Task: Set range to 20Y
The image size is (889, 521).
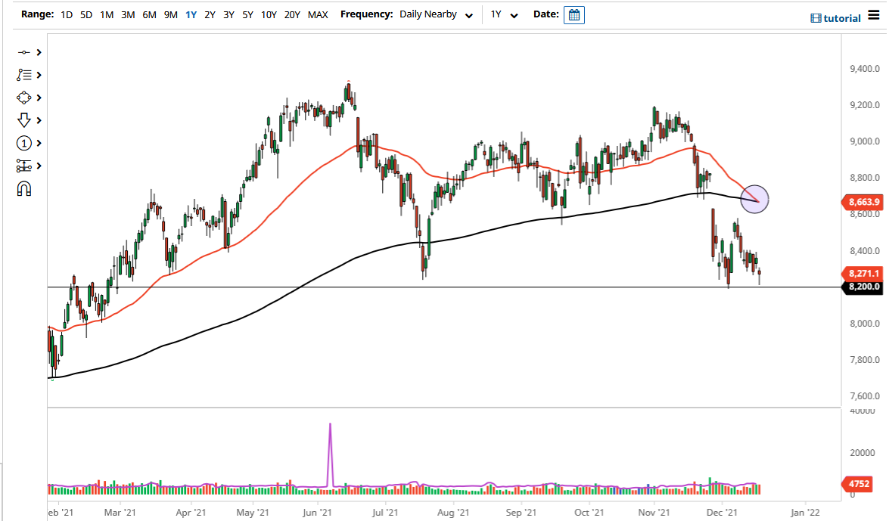Action: 292,14
